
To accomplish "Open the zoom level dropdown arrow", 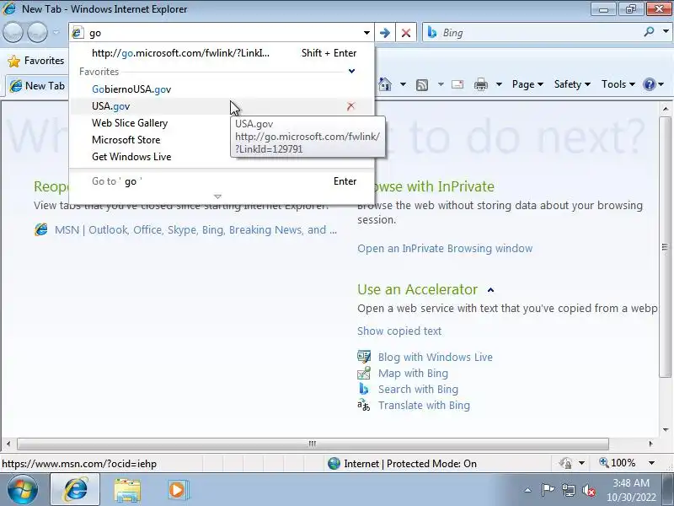I will (651, 463).
